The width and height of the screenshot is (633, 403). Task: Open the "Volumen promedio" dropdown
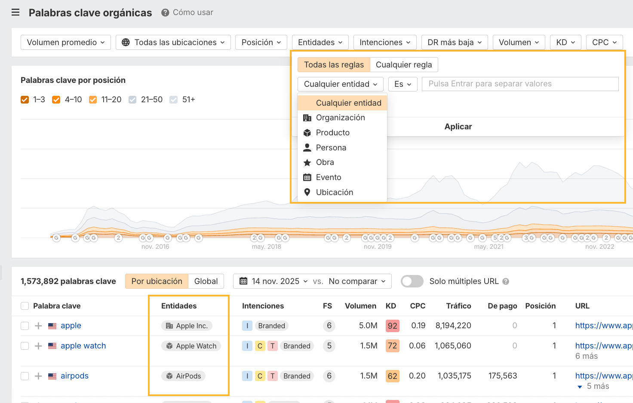coord(65,42)
